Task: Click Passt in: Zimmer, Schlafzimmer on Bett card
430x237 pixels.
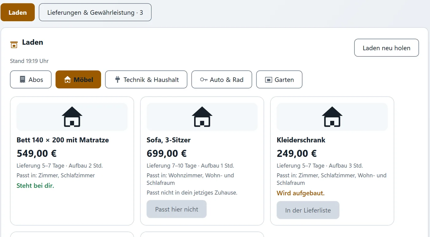Action: coord(56,175)
